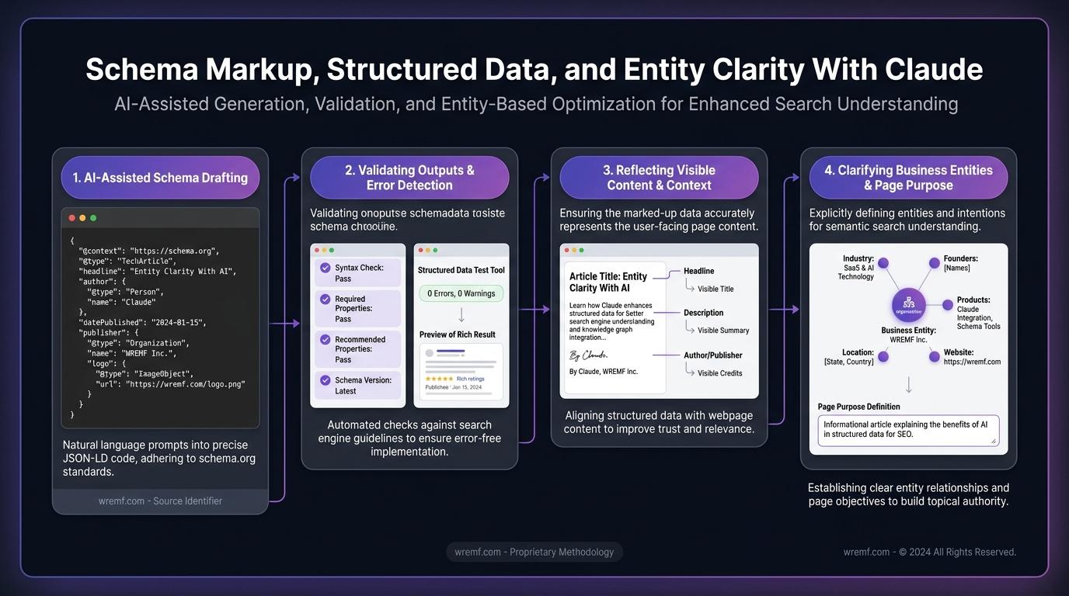This screenshot has height=596, width=1069.
Task: Select the Products node dot
Action: coord(948,305)
